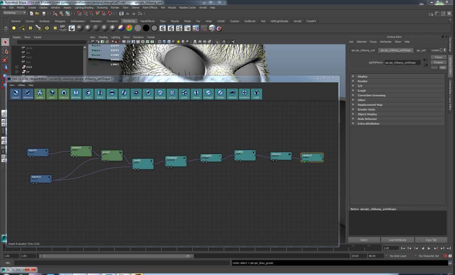This screenshot has width=455, height=275.
Task: Expand the xiaoji outliner item
Action: (17, 67)
